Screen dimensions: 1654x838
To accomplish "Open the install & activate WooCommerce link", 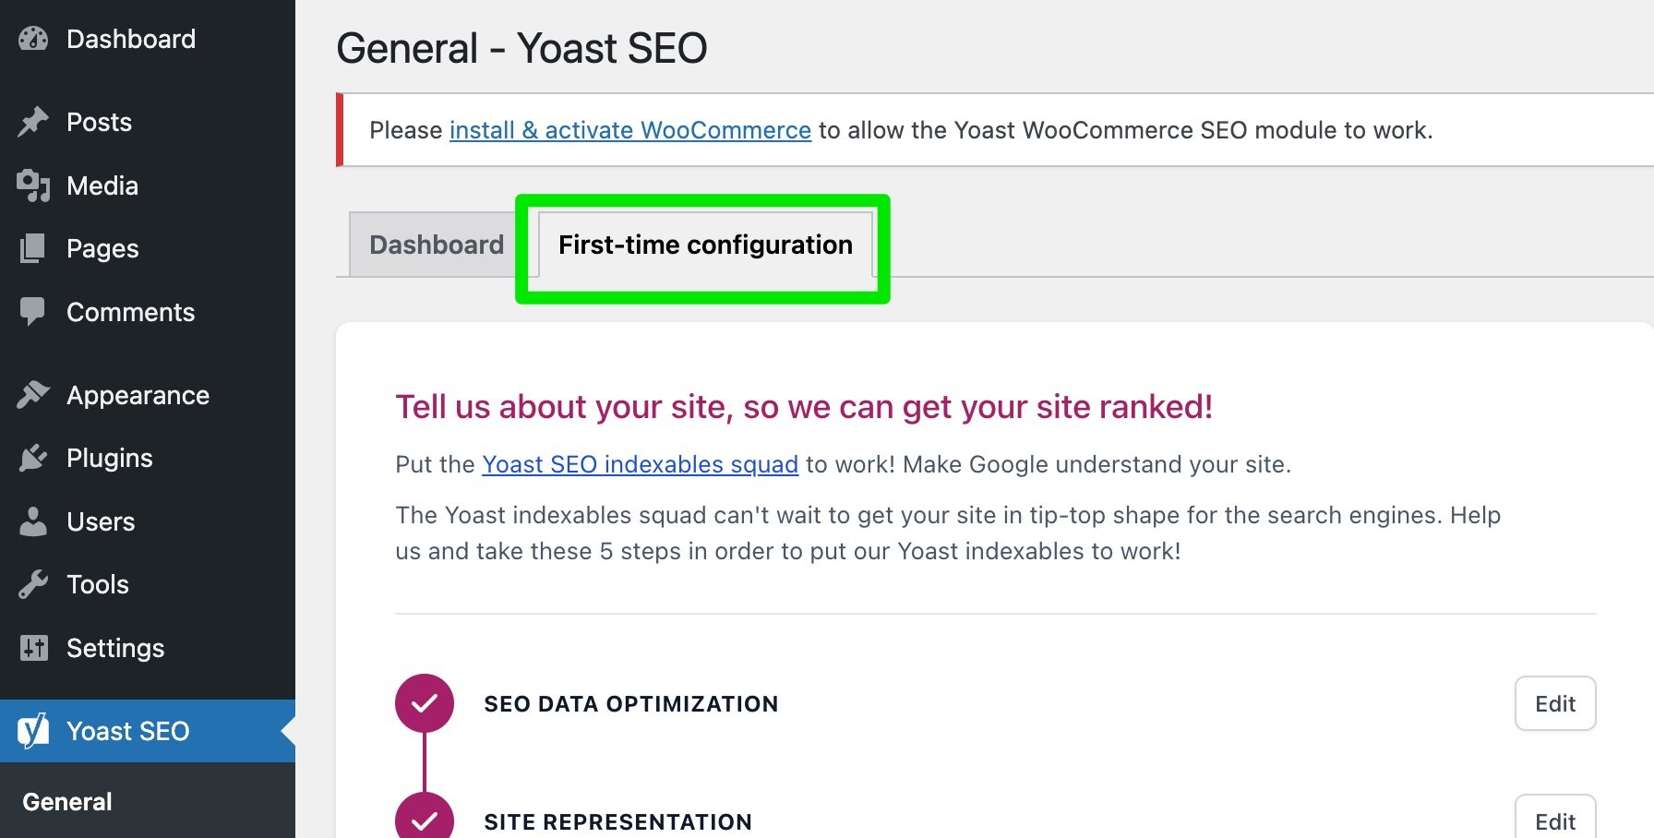I will (629, 130).
